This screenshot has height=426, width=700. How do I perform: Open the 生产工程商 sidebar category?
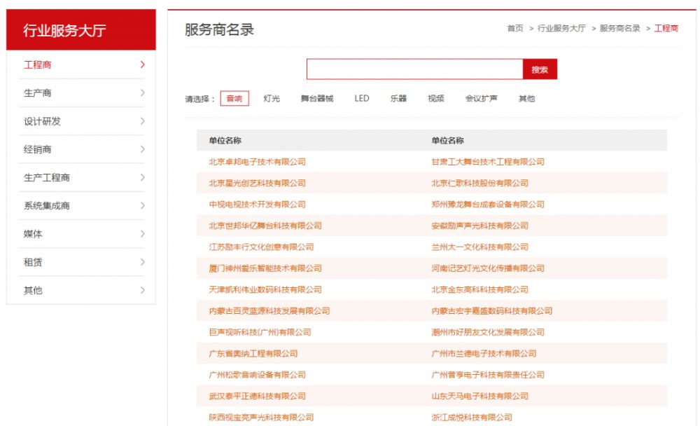point(46,177)
